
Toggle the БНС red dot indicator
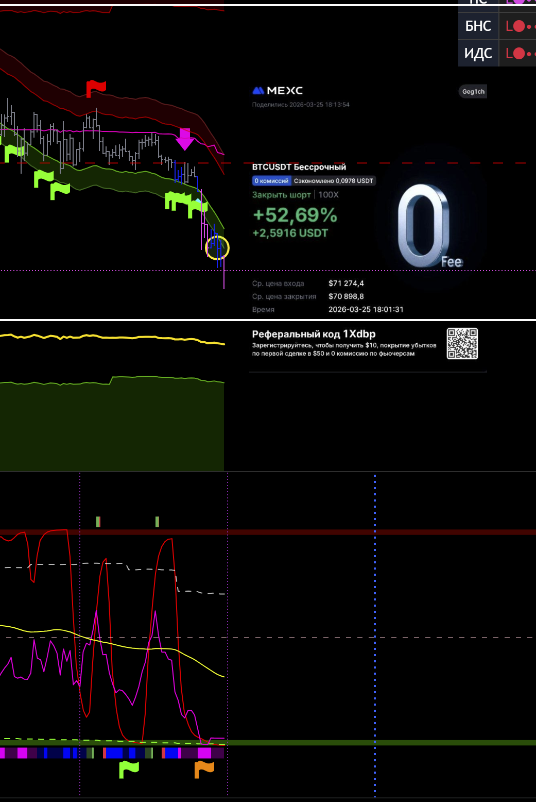tap(519, 26)
